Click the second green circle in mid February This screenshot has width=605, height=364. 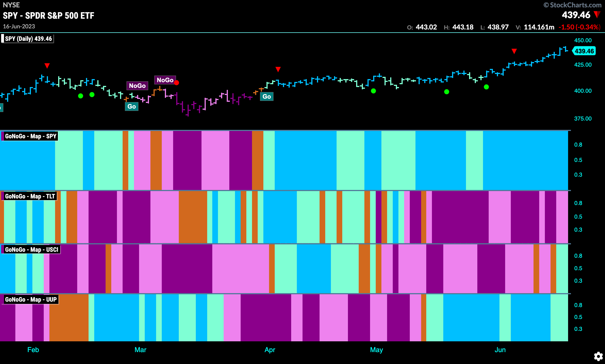pyautogui.click(x=92, y=95)
